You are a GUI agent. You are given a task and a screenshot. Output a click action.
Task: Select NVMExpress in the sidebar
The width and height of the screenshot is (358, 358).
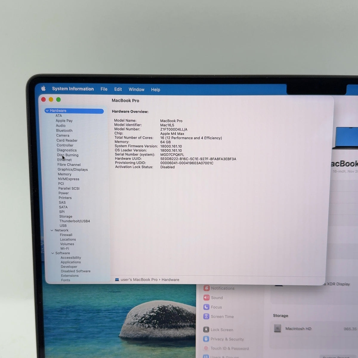[69, 179]
